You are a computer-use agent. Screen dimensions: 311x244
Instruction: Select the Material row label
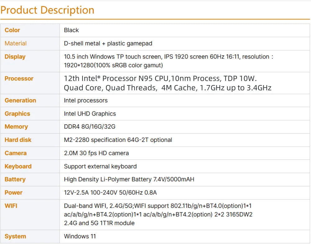16,43
